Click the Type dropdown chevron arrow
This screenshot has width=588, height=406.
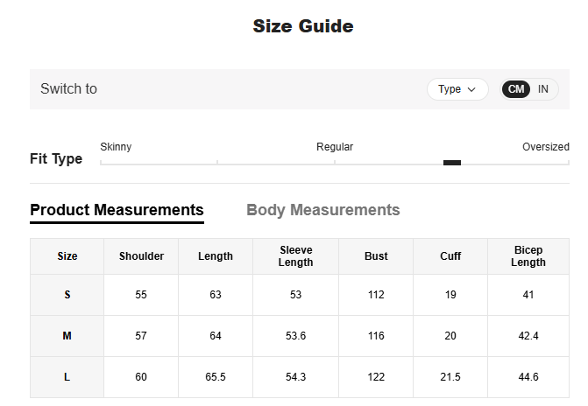471,89
